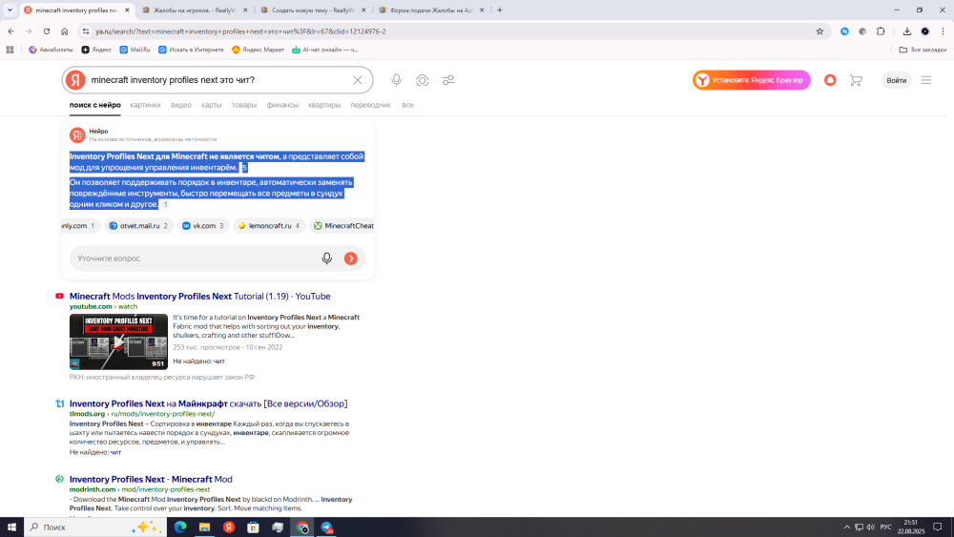Viewport: 954px width, 537px height.
Task: Focus the main Yandex search field
Action: pos(216,80)
